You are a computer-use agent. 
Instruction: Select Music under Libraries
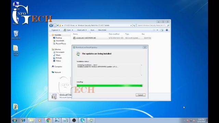tap(58, 55)
